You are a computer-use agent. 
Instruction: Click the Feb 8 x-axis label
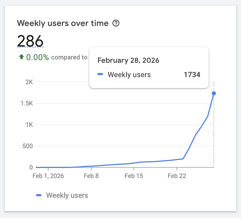tap(92, 176)
